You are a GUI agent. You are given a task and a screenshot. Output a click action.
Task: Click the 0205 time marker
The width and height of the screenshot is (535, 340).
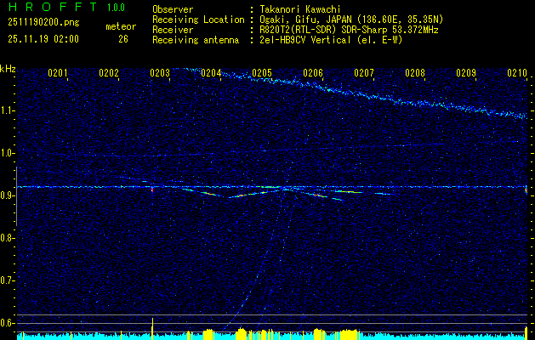262,73
